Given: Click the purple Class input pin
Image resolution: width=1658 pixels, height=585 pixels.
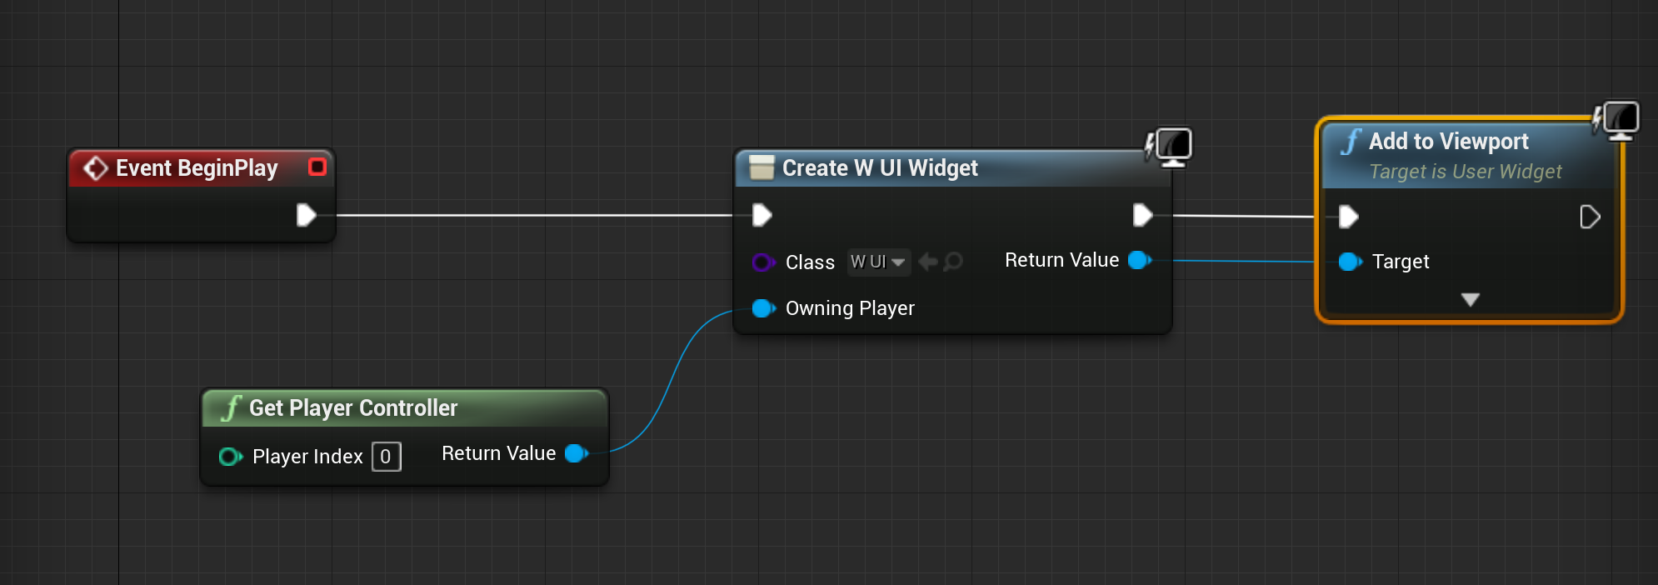Looking at the screenshot, I should tap(762, 262).
